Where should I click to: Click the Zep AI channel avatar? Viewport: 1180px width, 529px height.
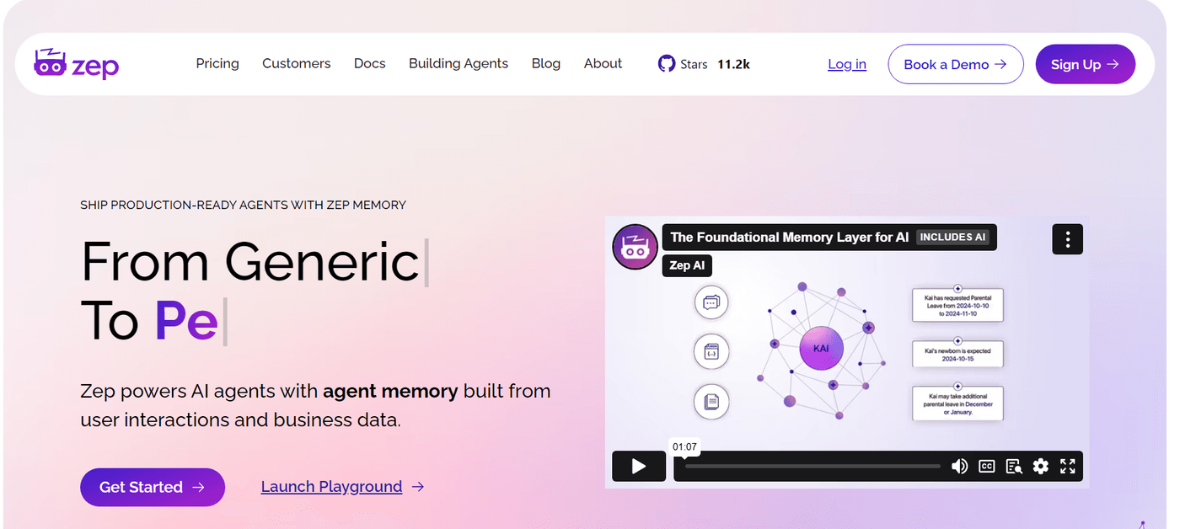click(x=635, y=247)
